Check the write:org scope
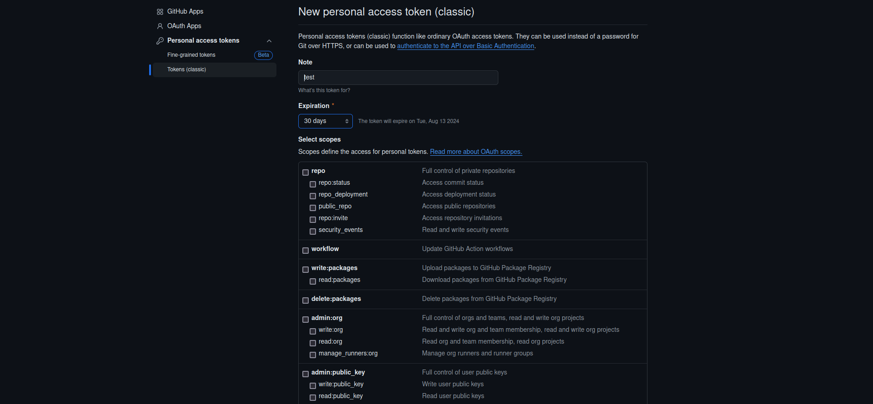This screenshot has height=404, width=873. point(313,331)
